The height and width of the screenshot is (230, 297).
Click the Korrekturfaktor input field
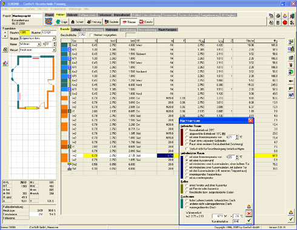(x=236, y=222)
